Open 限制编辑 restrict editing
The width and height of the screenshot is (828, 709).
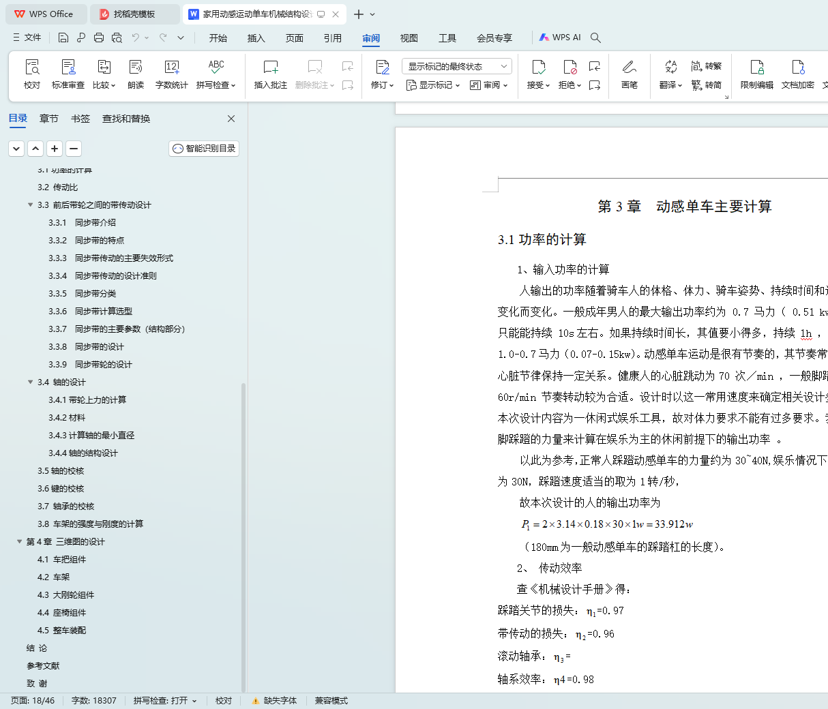tap(757, 74)
